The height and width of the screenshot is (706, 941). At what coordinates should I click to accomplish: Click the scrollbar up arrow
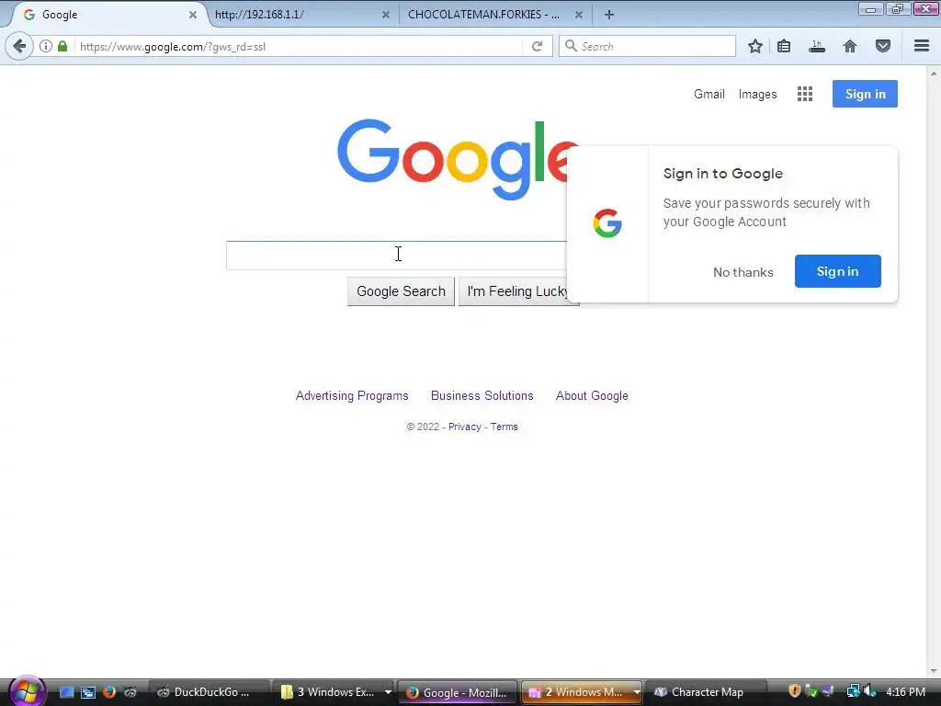coord(934,74)
